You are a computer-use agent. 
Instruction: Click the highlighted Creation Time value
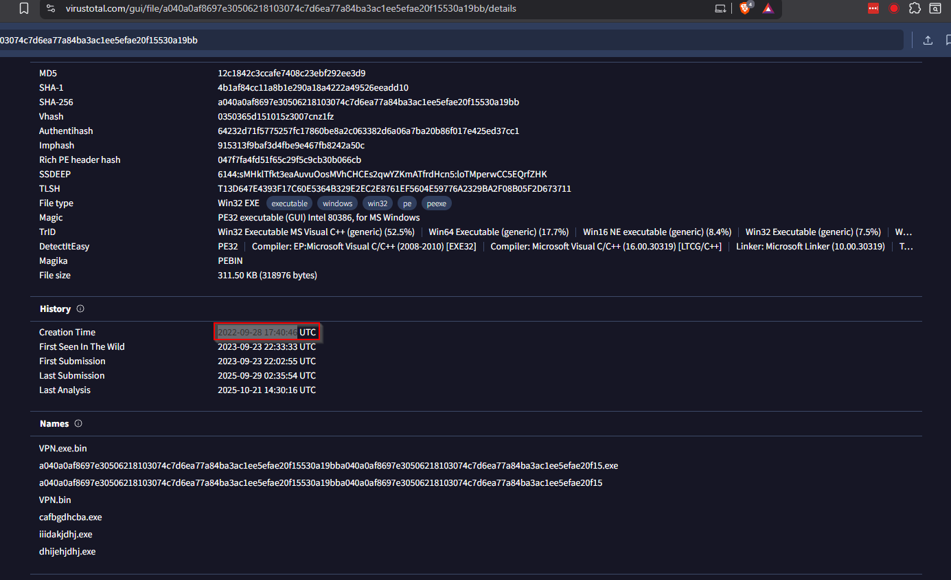click(257, 333)
